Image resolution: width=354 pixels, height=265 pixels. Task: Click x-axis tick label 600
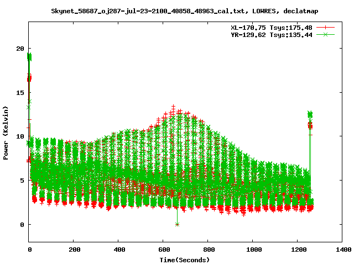[164, 250]
